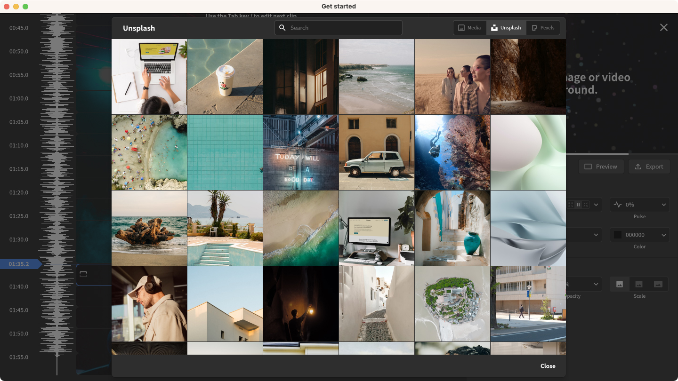678x381 pixels.
Task: Click the clip icon on the timeline track
Action: [83, 274]
